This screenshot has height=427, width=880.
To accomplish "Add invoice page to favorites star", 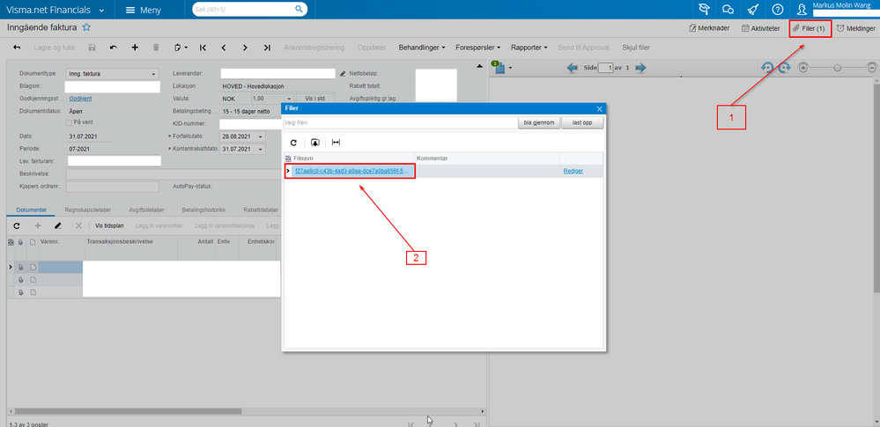I will point(86,27).
